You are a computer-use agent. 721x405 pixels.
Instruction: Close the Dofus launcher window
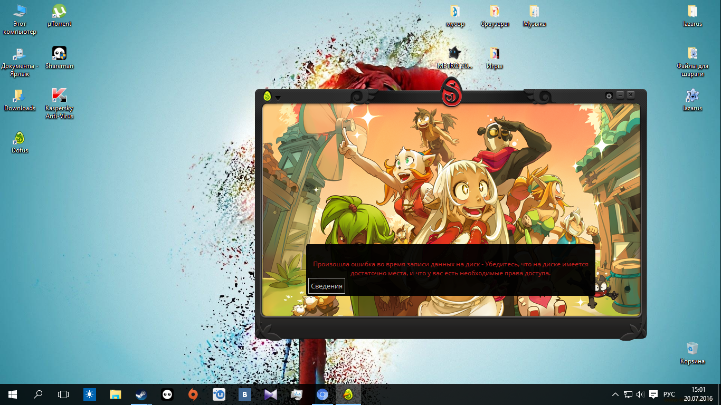point(631,95)
